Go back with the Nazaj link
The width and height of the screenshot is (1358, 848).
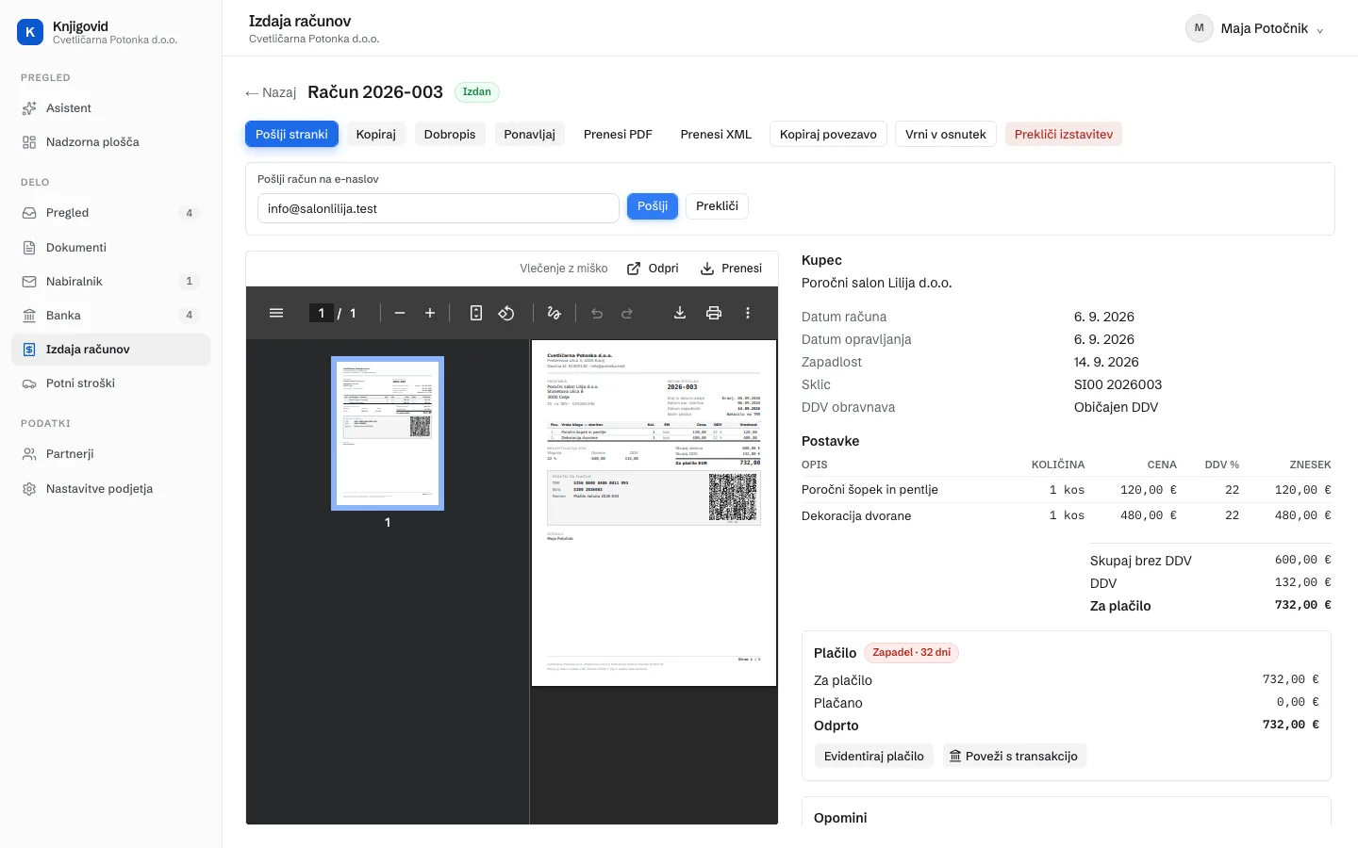point(271,92)
